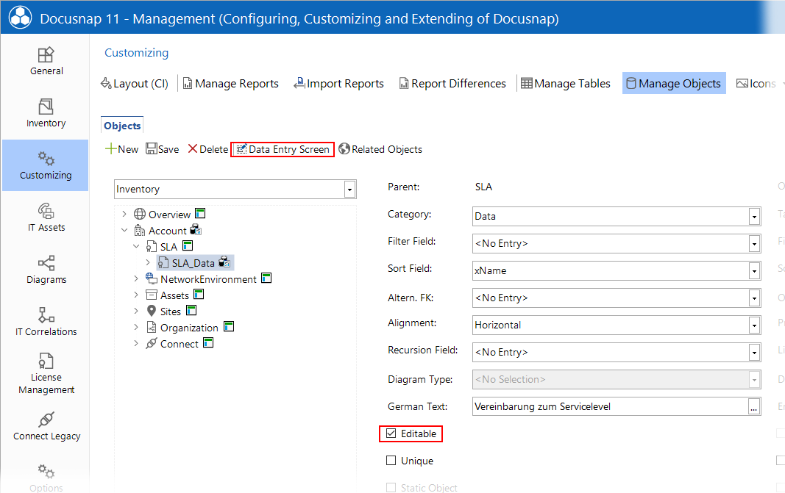Save the current object
This screenshot has height=493, width=785.
(x=162, y=149)
